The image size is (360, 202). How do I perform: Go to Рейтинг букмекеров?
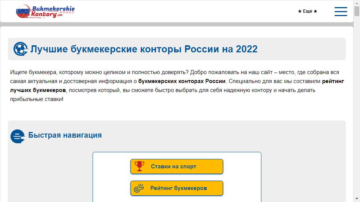177,188
